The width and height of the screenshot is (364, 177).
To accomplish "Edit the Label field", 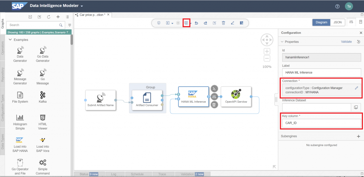I will (322, 73).
